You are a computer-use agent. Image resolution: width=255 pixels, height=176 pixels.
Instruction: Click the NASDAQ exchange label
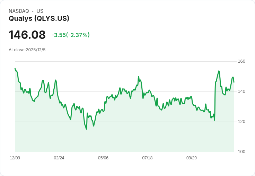point(19,11)
